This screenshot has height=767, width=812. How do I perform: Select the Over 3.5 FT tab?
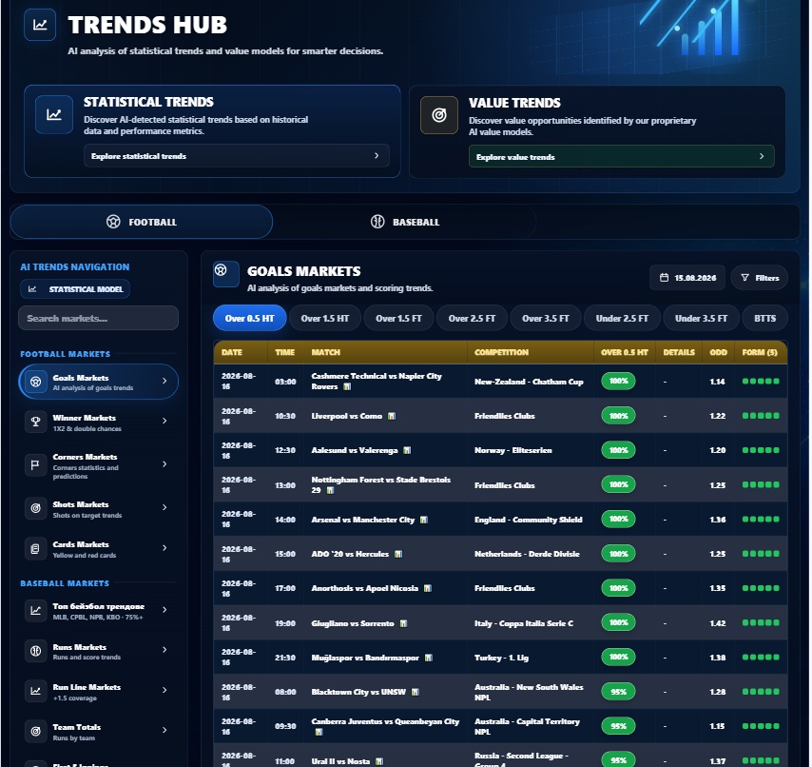(546, 318)
